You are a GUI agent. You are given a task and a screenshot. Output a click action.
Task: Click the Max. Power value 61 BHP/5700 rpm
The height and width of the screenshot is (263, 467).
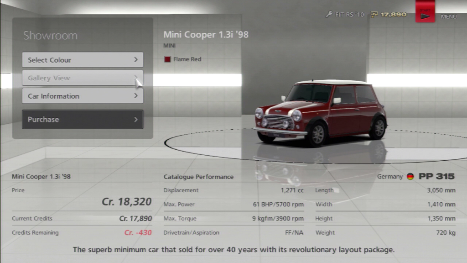click(278, 204)
